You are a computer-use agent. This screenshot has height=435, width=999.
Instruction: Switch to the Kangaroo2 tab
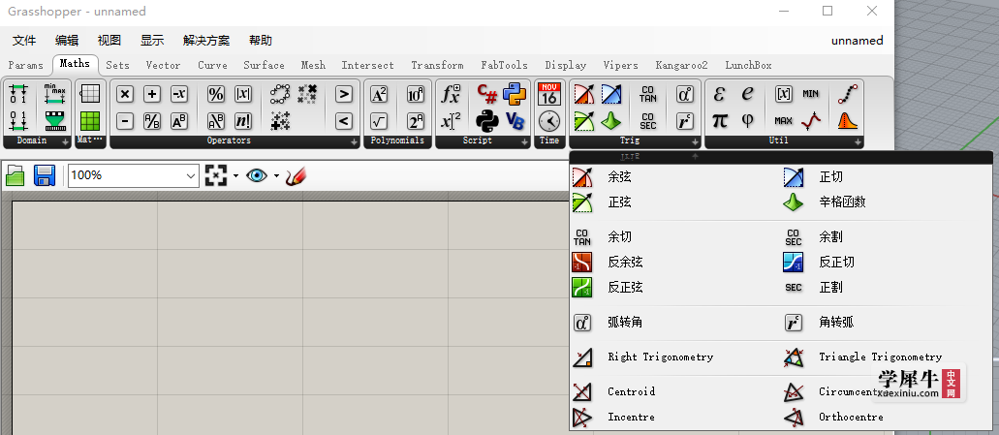tap(682, 65)
